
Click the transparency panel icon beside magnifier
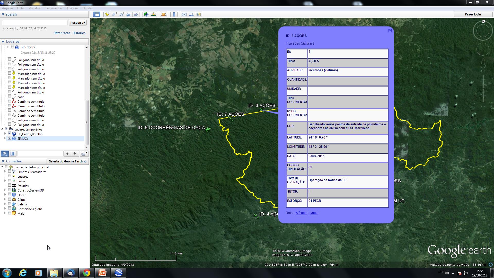12,154
